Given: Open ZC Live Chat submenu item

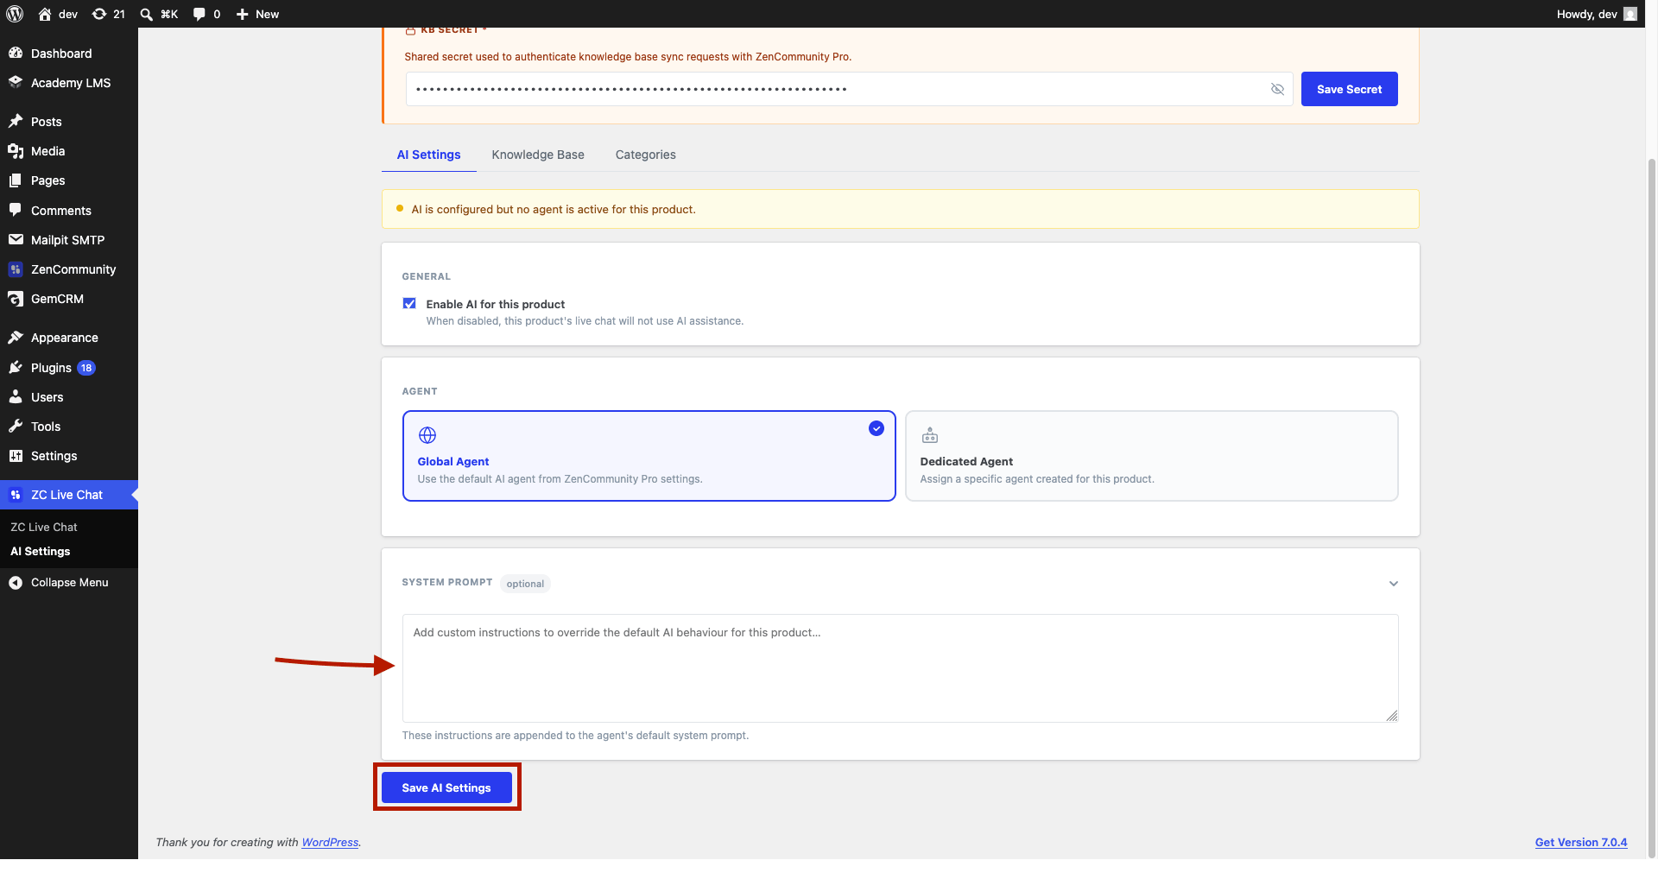Looking at the screenshot, I should (43, 527).
